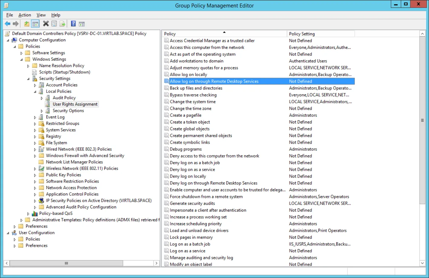Expand the Restricted Groups node
The width and height of the screenshot is (429, 278).
pos(35,124)
